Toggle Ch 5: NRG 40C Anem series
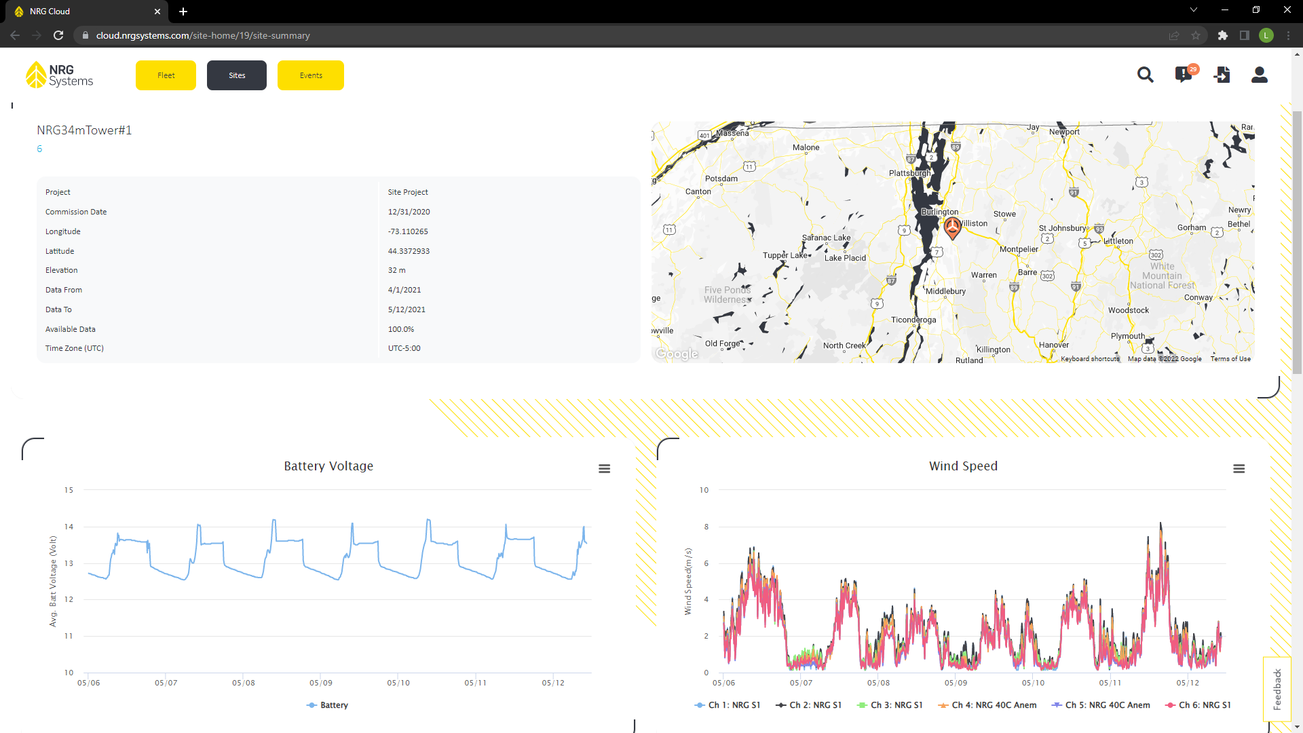This screenshot has width=1303, height=733. (x=1101, y=705)
